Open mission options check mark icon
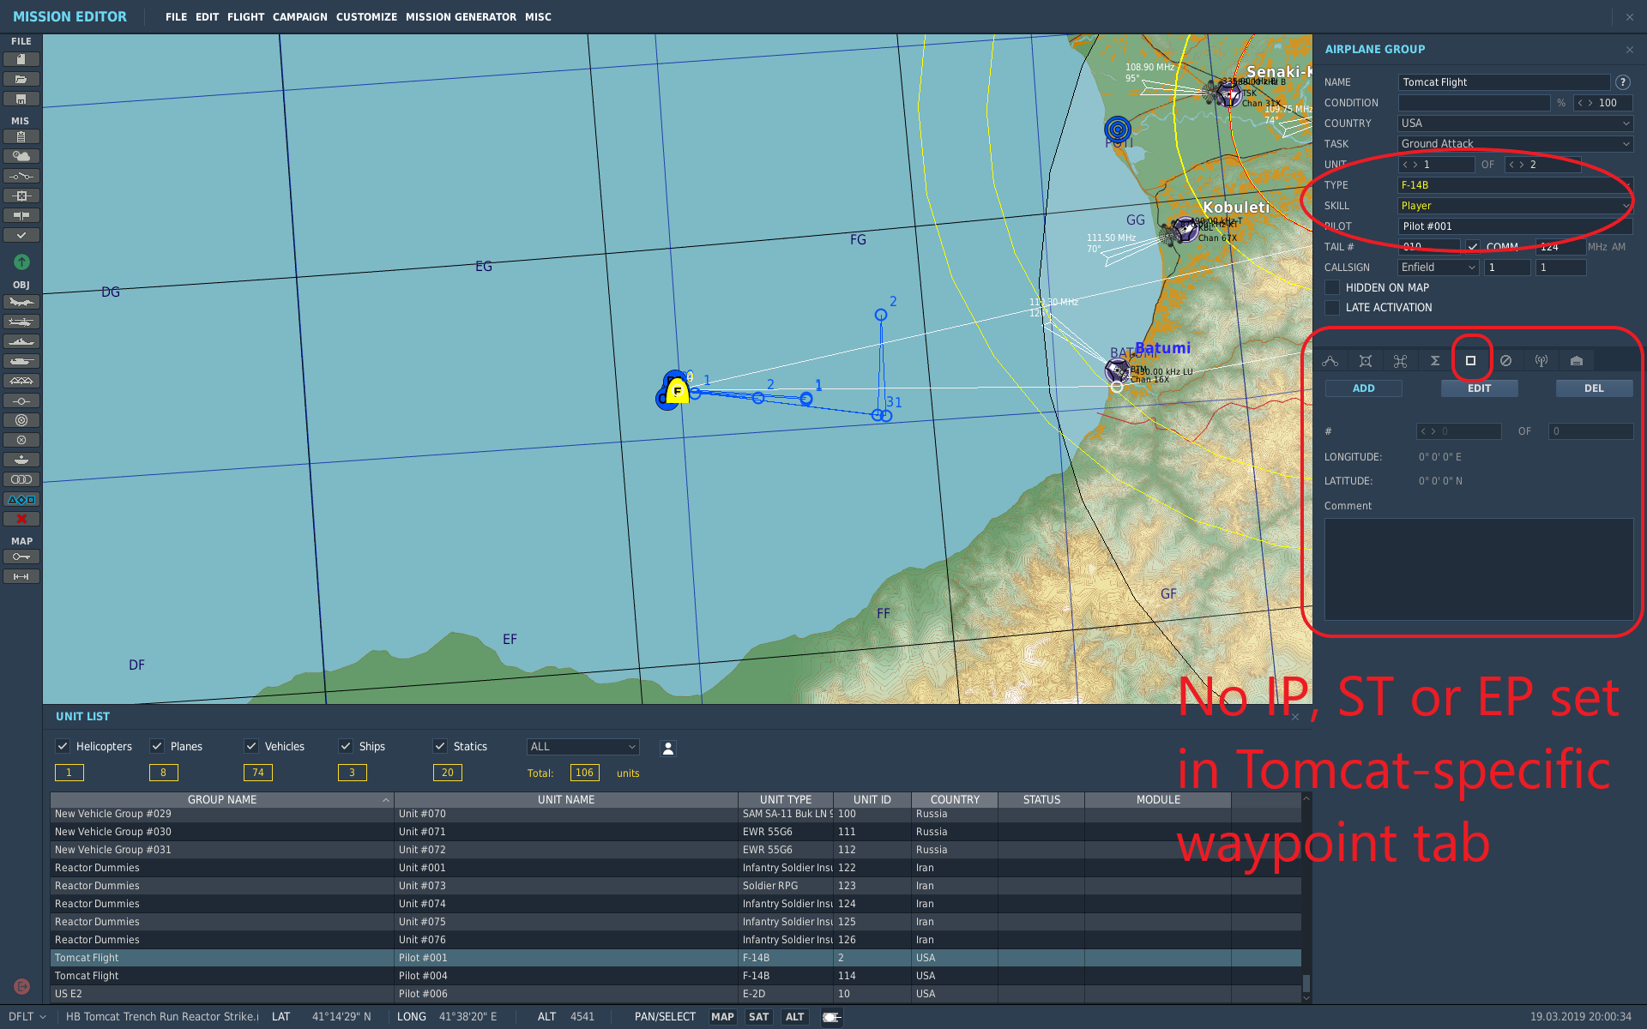The image size is (1647, 1029). [x=21, y=235]
